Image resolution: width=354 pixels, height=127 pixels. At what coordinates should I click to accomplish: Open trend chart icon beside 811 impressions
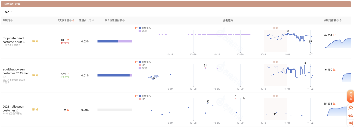pos(68,40)
